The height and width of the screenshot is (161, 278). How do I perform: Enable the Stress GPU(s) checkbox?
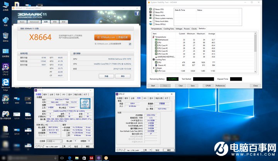coord(154,24)
